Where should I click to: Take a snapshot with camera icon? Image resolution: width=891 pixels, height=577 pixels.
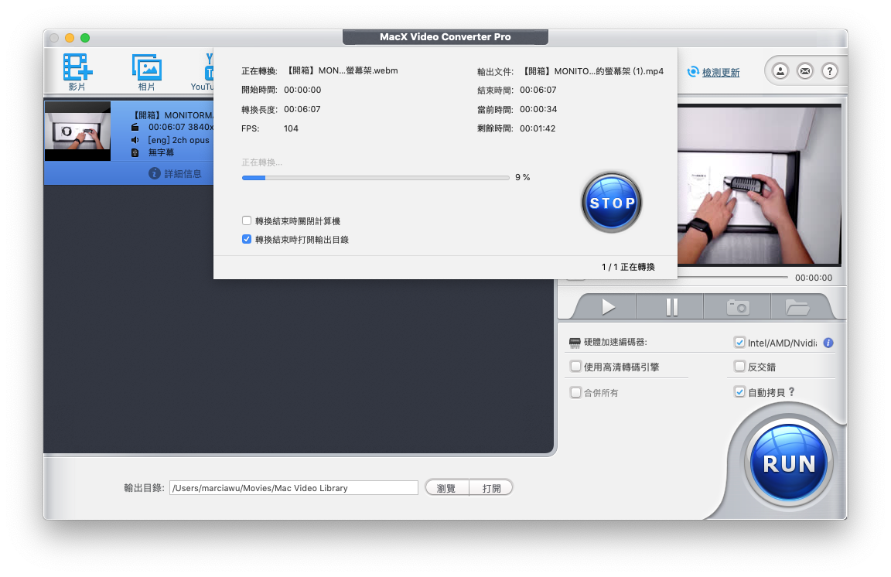point(738,307)
